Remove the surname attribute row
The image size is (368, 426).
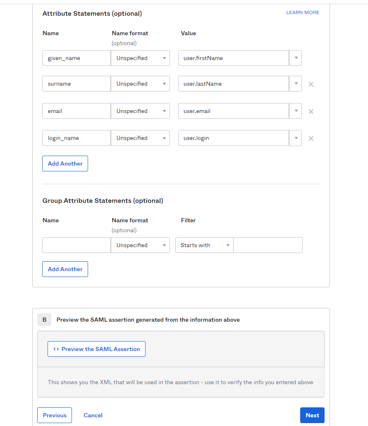click(311, 84)
